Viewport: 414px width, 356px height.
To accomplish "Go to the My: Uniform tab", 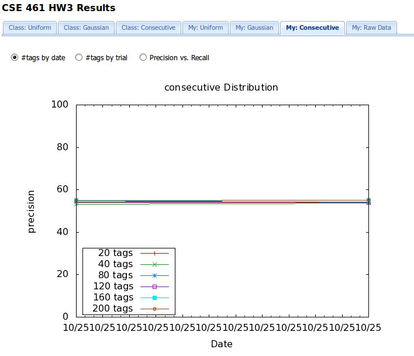I will coord(205,27).
